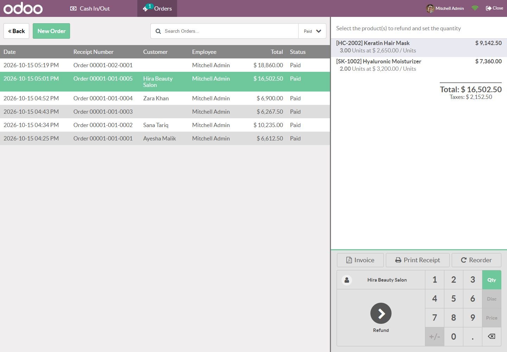507x352 pixels.
Task: Select Order 00001-001-0003 row
Action: [165, 112]
